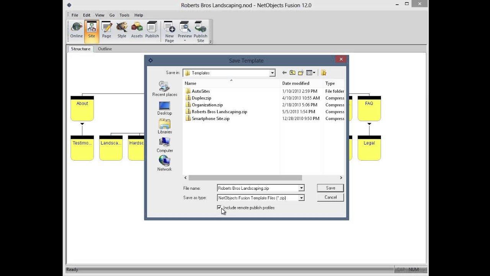Open the Tools menu
Image resolution: width=490 pixels, height=276 pixels.
click(124, 15)
